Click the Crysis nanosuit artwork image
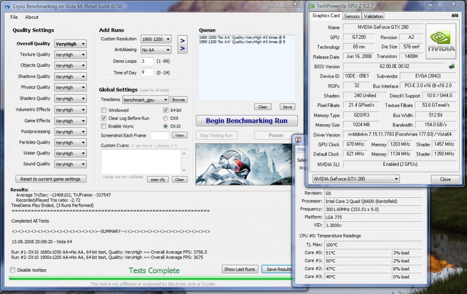The image size is (467, 294). 244,164
